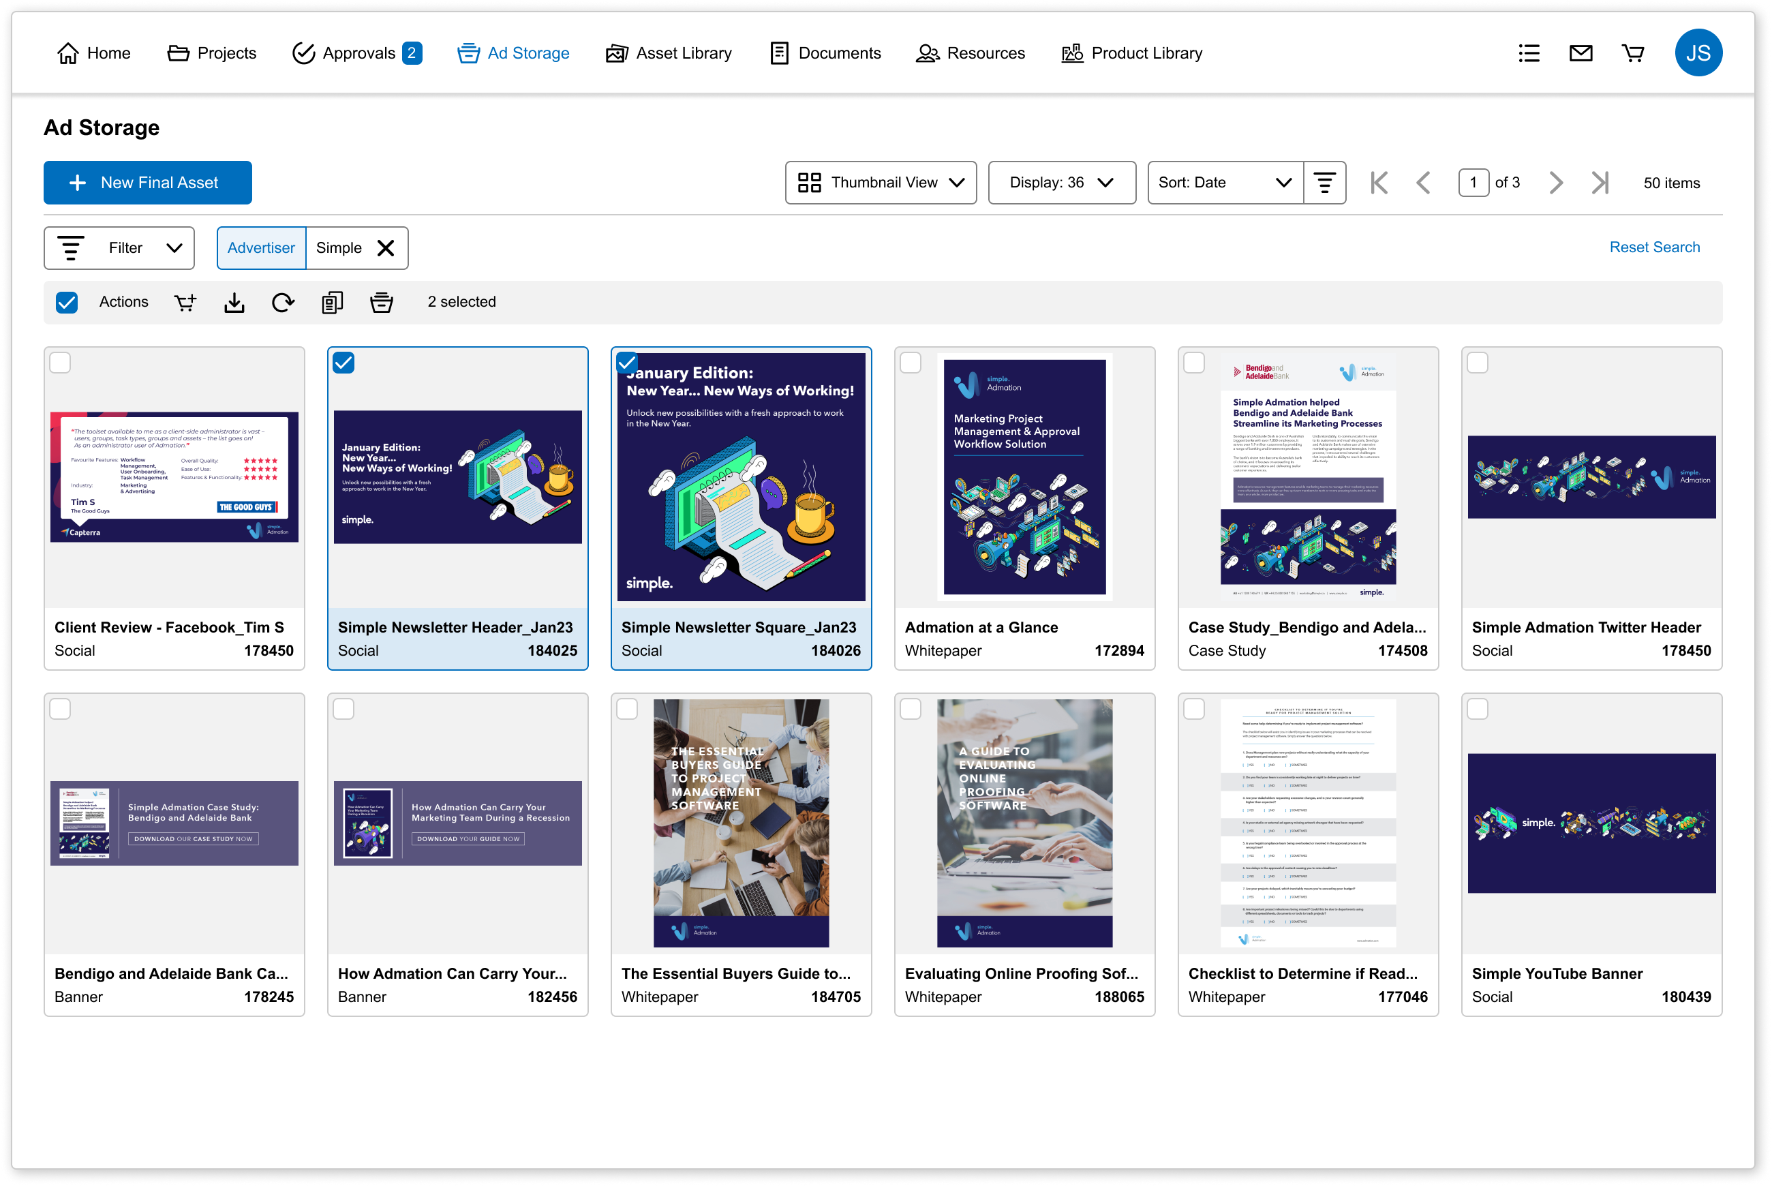
Task: Go to the last page arrow
Action: (1600, 182)
